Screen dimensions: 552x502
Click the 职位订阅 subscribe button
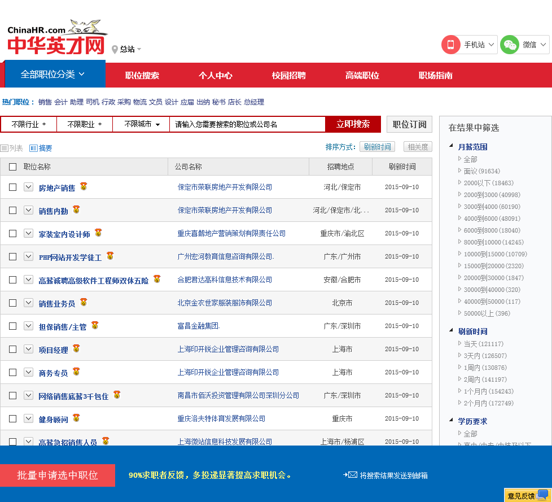pyautogui.click(x=409, y=124)
